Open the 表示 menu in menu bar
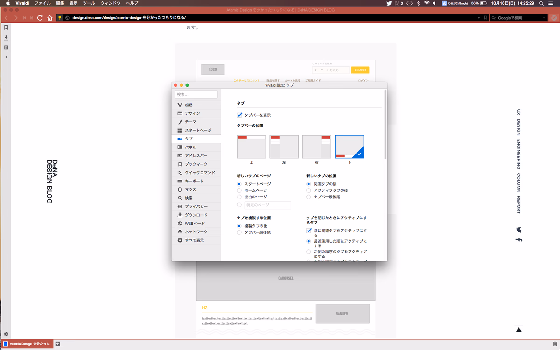The image size is (560, 350). pyautogui.click(x=73, y=3)
